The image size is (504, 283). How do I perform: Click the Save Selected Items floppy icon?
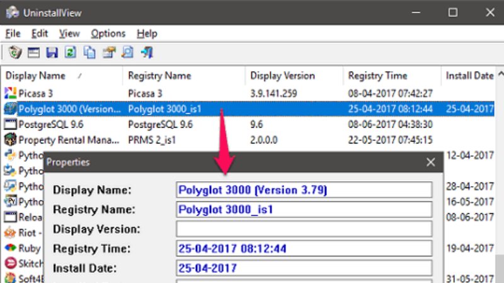[x=52, y=53]
